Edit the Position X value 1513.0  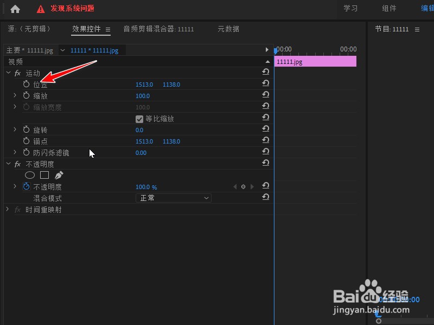point(144,84)
